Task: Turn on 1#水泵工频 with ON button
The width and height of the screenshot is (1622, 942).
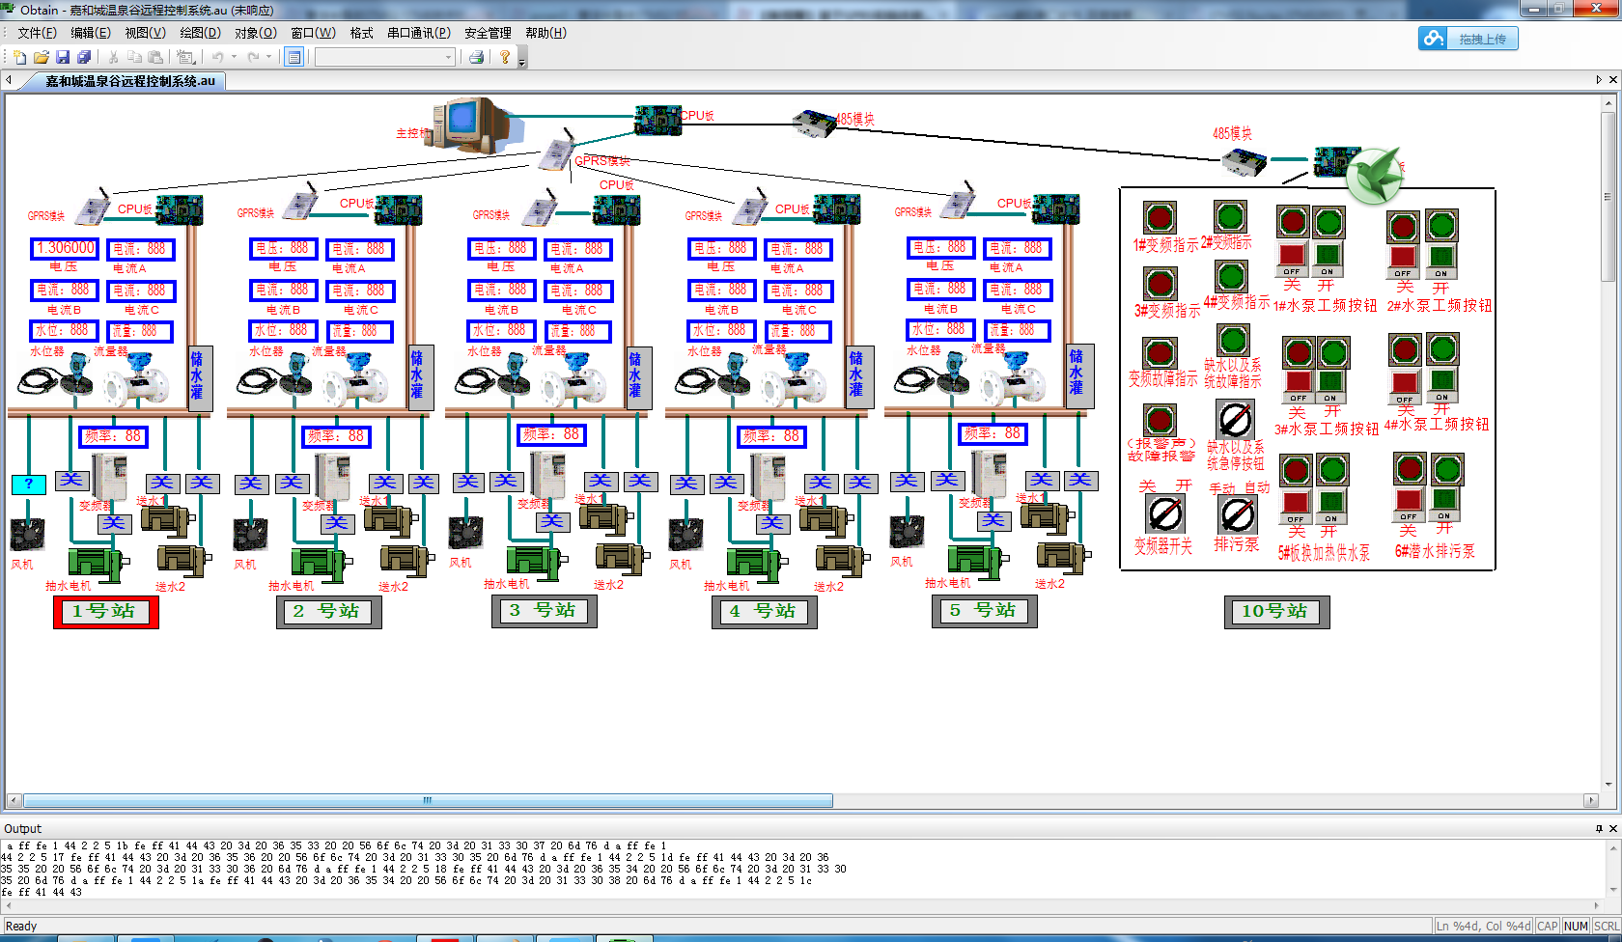Action: [x=1328, y=259]
